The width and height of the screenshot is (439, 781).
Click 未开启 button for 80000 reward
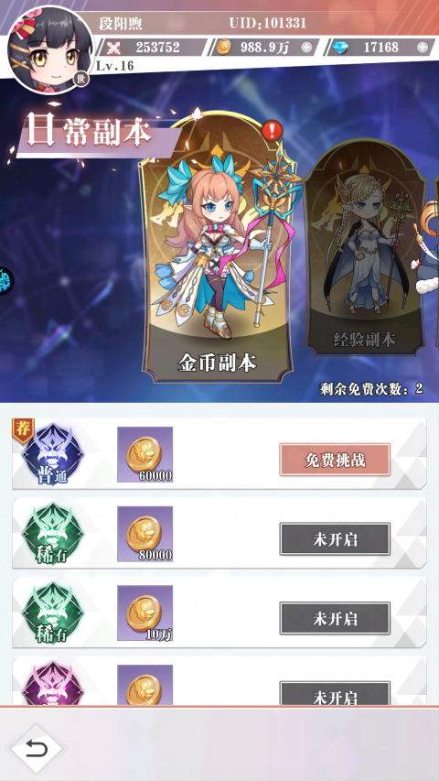pos(335,539)
